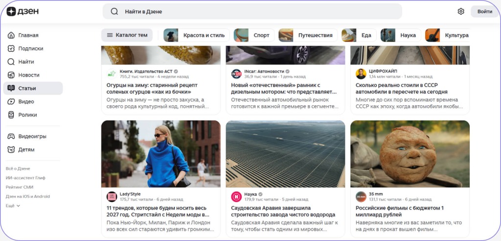Click the 35 mm channel avatar
The height and width of the screenshot is (241, 501).
(361, 197)
